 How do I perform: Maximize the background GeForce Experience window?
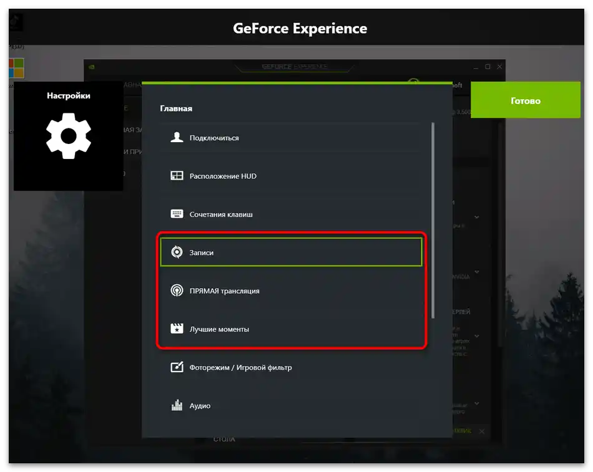[x=488, y=67]
